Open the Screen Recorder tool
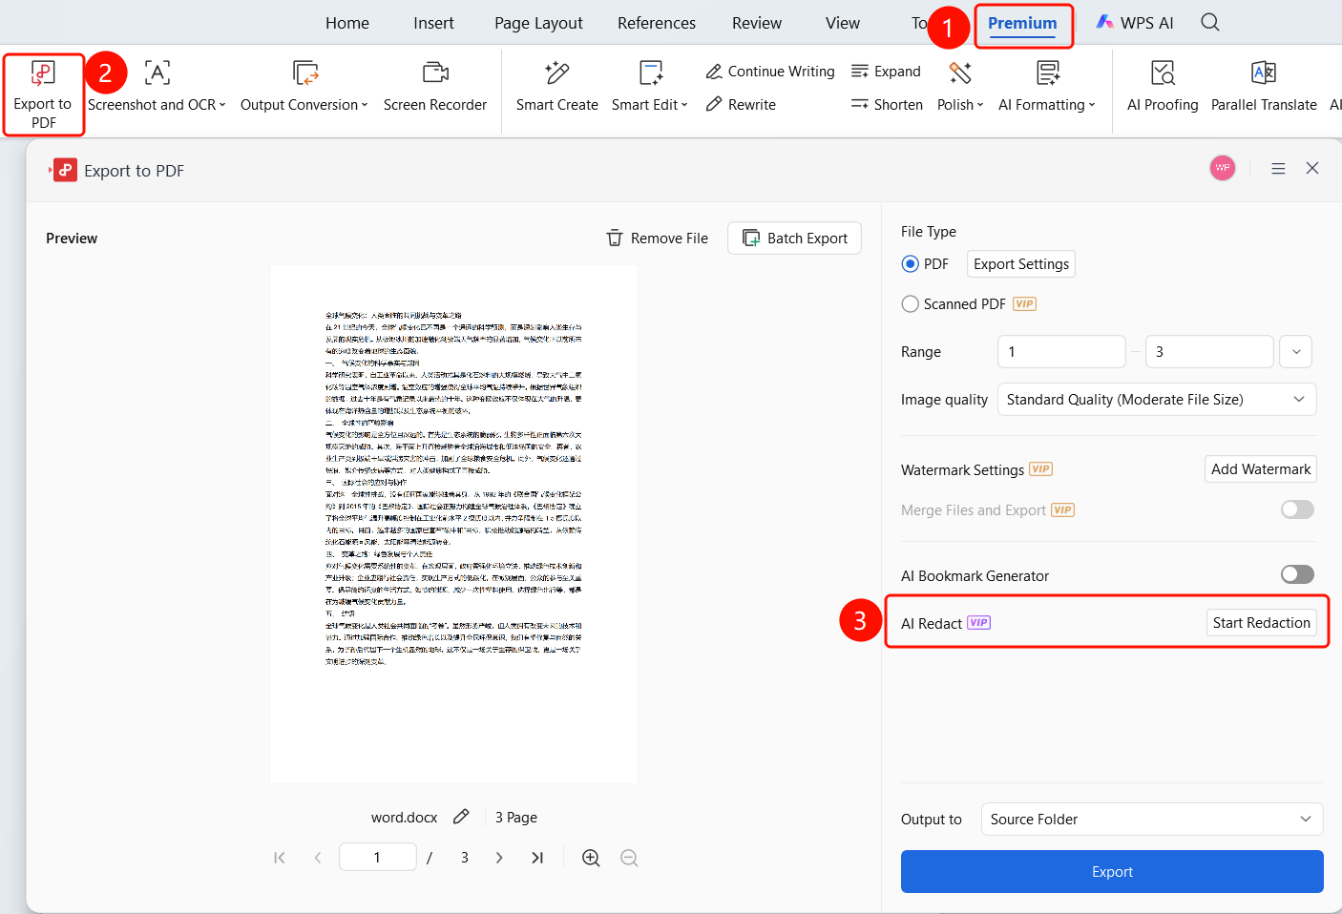Viewport: 1342px width, 914px height. (435, 87)
